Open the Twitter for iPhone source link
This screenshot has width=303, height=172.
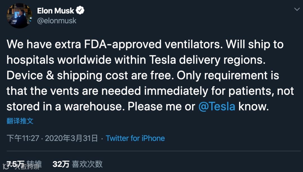click(x=135, y=138)
